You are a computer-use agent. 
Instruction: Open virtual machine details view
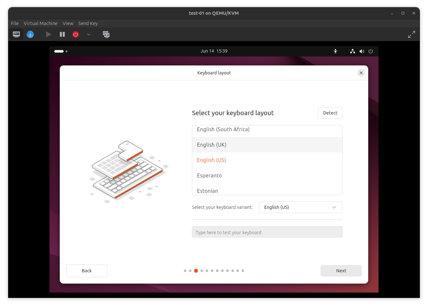(30, 34)
